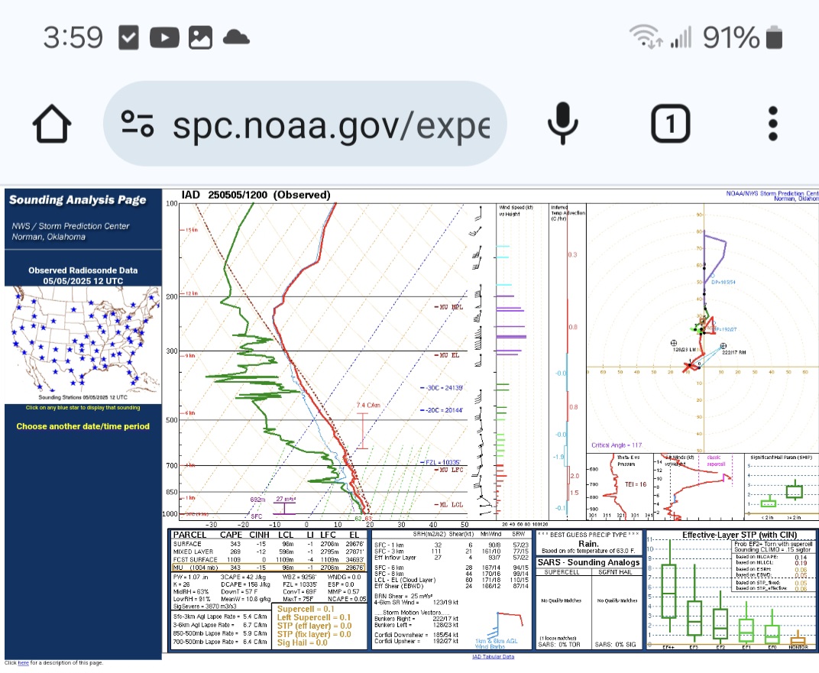
Task: Tap the YouTube notification icon in status bar
Action: pyautogui.click(x=164, y=37)
